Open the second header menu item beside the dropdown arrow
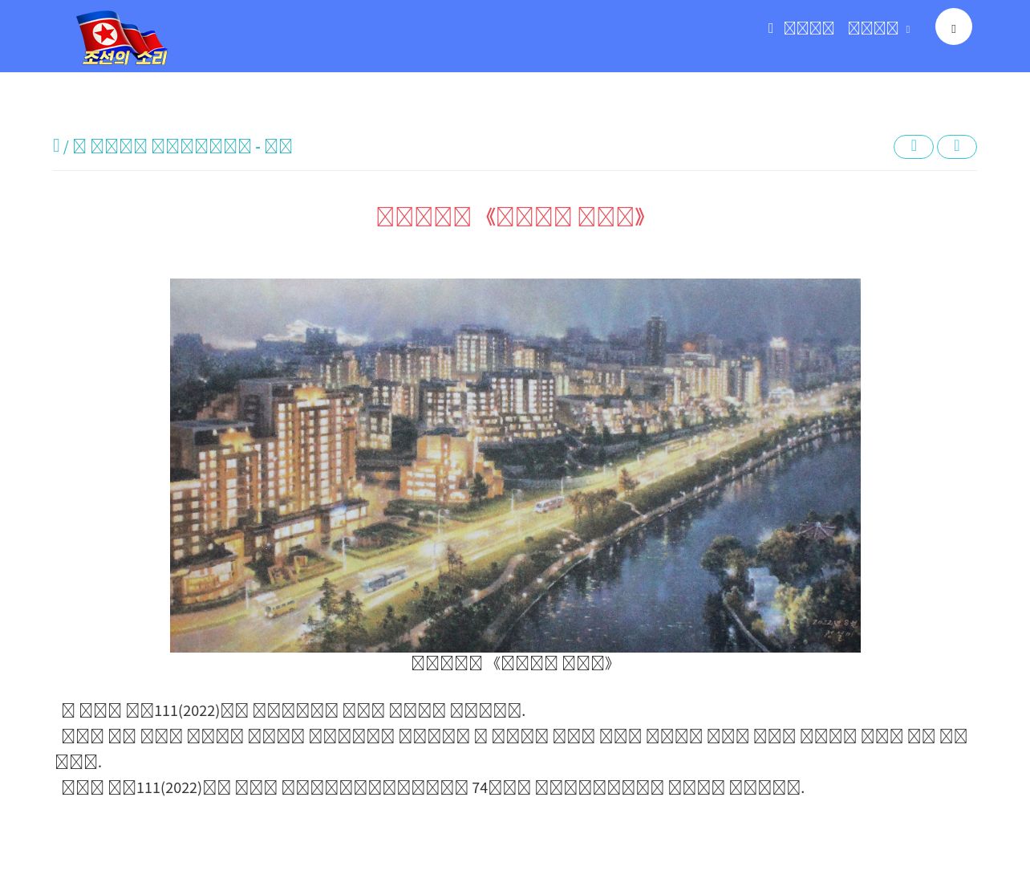The image size is (1030, 895). pyautogui.click(x=873, y=28)
